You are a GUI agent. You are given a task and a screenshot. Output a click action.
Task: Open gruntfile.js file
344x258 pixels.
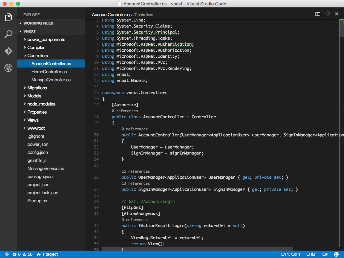51,160
